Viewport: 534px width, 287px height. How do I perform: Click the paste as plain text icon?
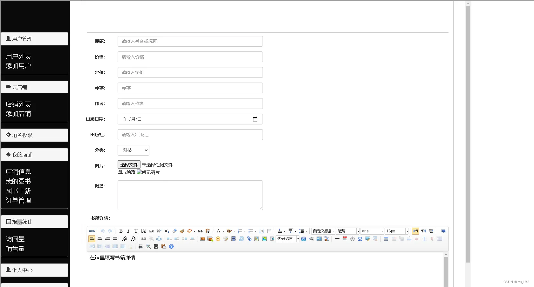(x=208, y=231)
